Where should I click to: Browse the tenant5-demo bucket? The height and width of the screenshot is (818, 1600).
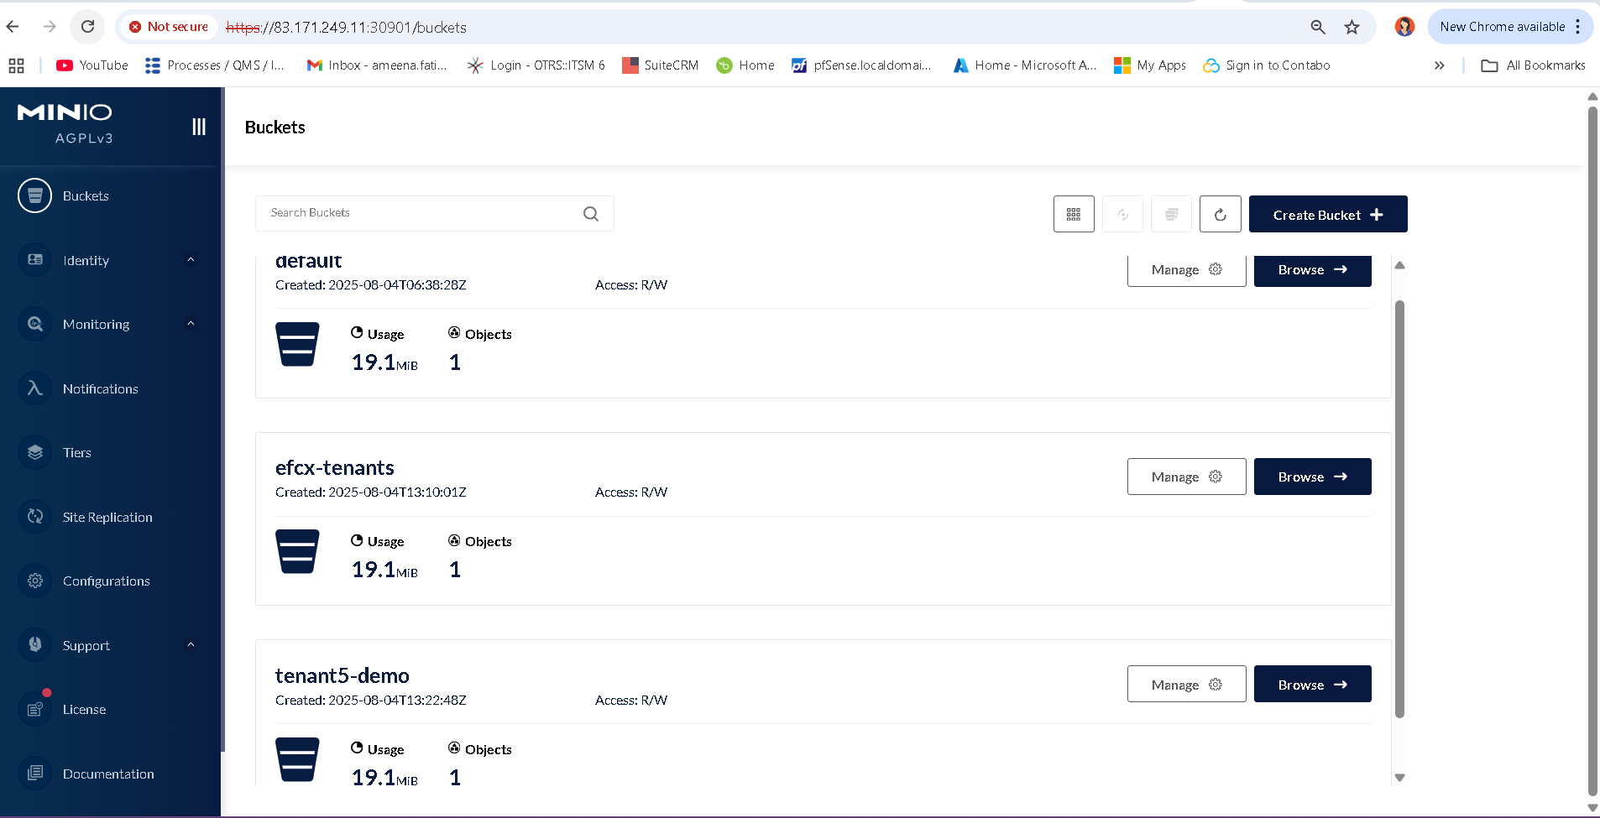(x=1312, y=685)
